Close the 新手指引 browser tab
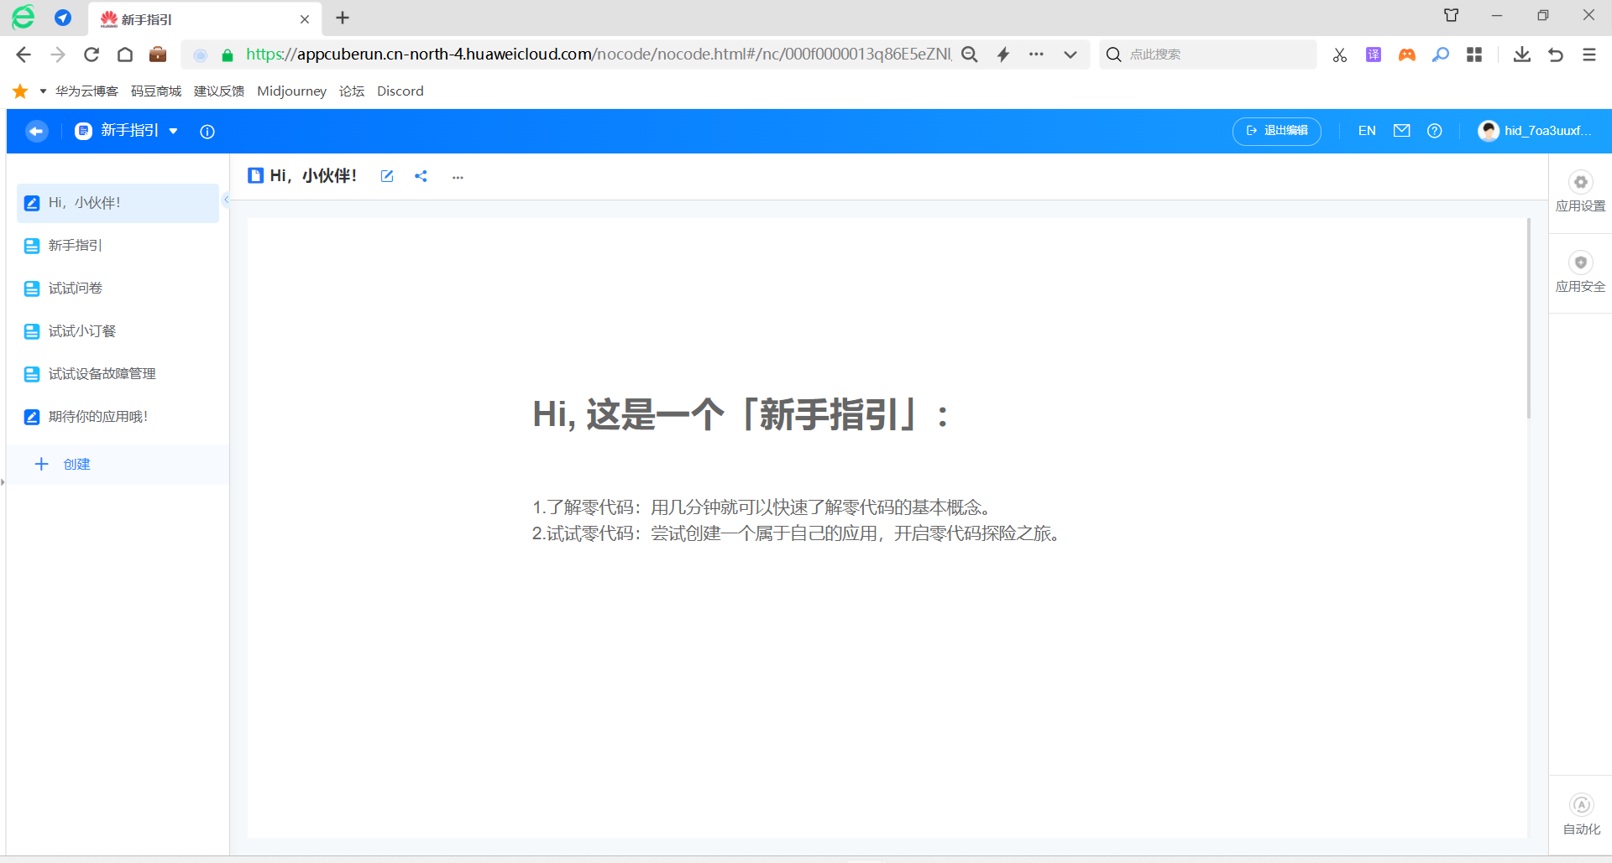This screenshot has width=1612, height=863. tap(305, 19)
